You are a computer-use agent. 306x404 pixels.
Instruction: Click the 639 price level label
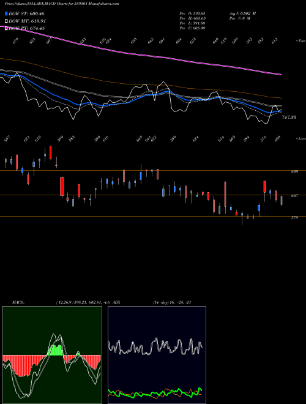pyautogui.click(x=294, y=171)
